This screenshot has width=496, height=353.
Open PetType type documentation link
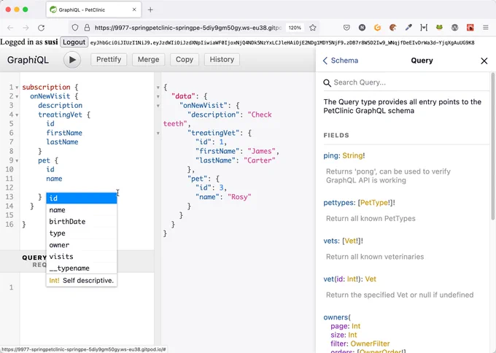374,203
